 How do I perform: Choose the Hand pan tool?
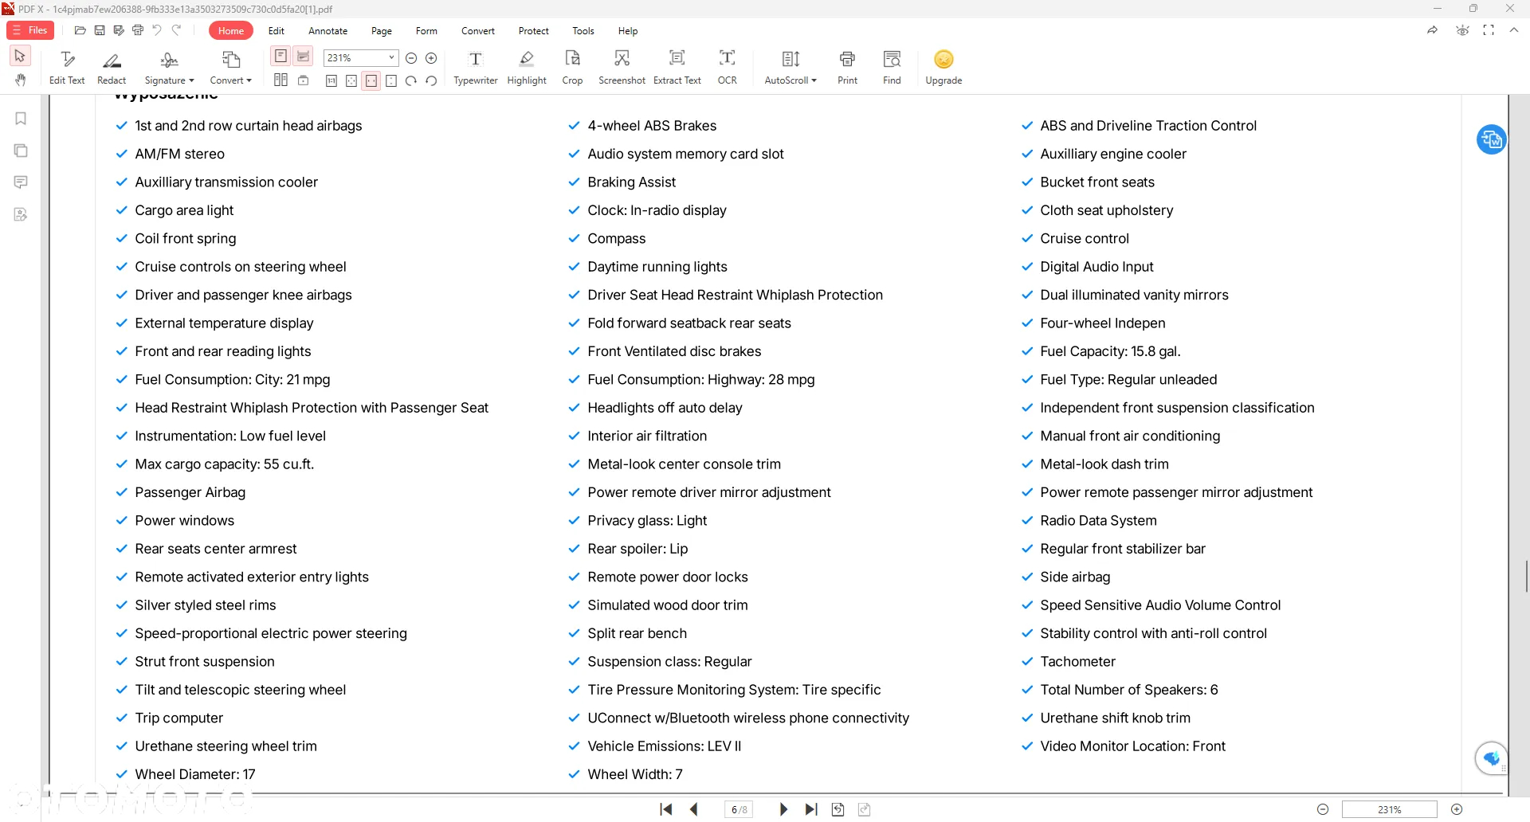20,80
